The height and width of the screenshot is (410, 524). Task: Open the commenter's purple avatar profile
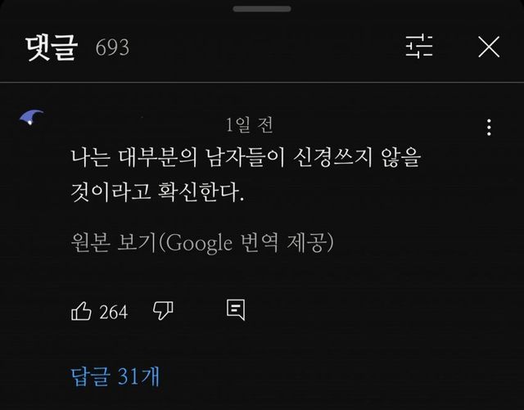tap(31, 117)
